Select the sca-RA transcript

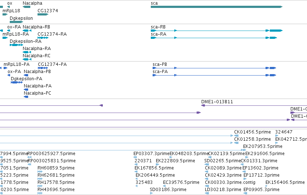pyautogui.click(x=214, y=38)
